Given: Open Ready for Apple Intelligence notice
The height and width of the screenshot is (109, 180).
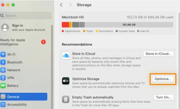Looking at the screenshot, I should pos(23,42).
